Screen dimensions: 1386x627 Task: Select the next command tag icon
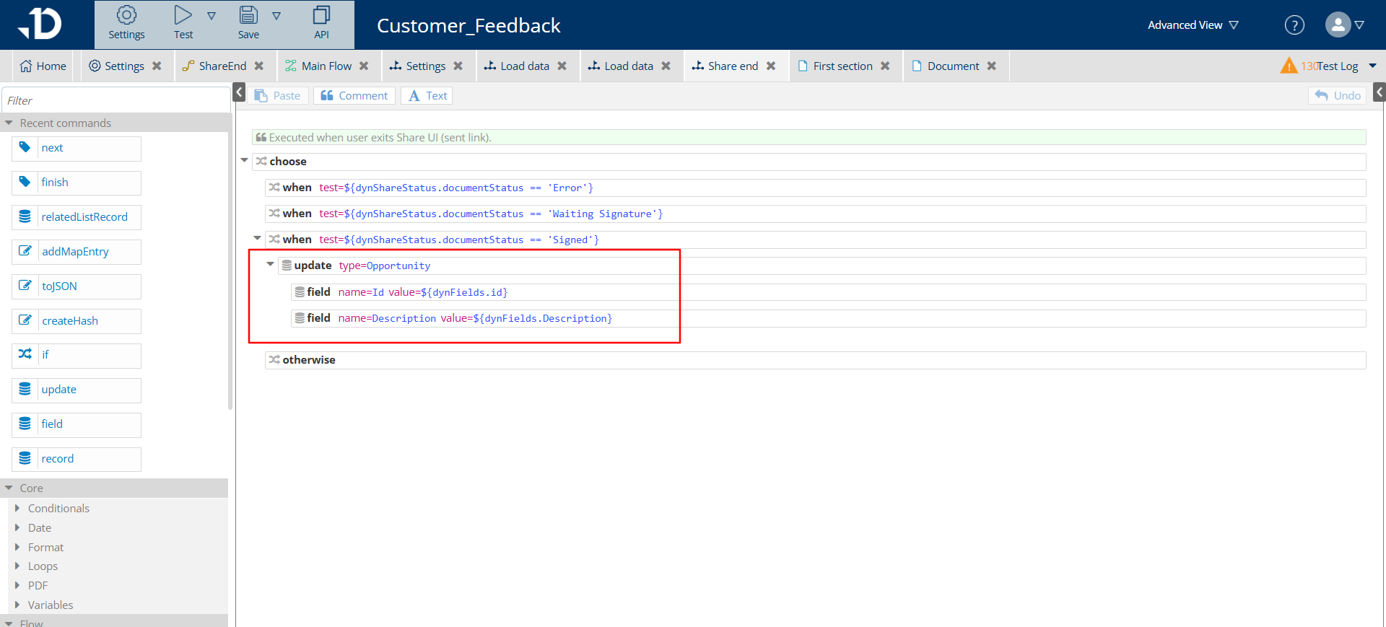pyautogui.click(x=25, y=147)
